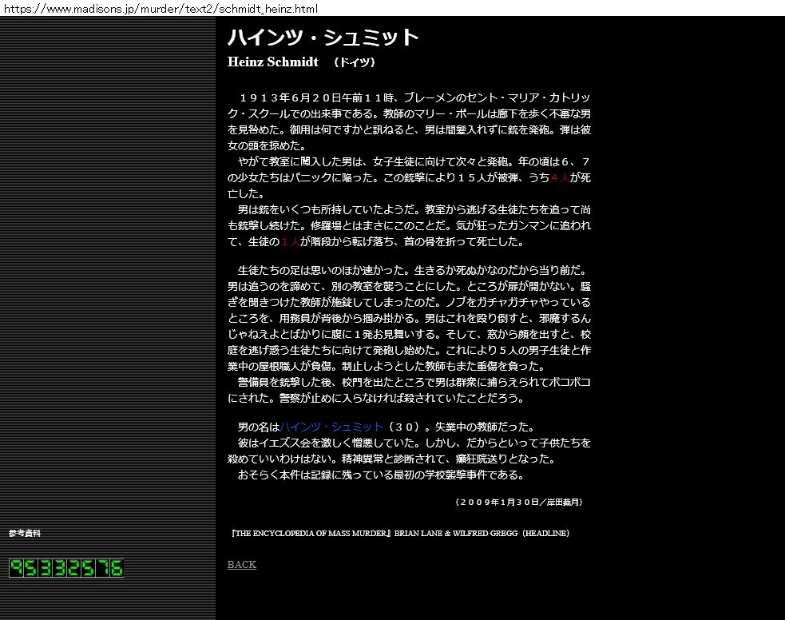Click the green digital visitor counter
The image size is (785, 620).
tap(66, 568)
